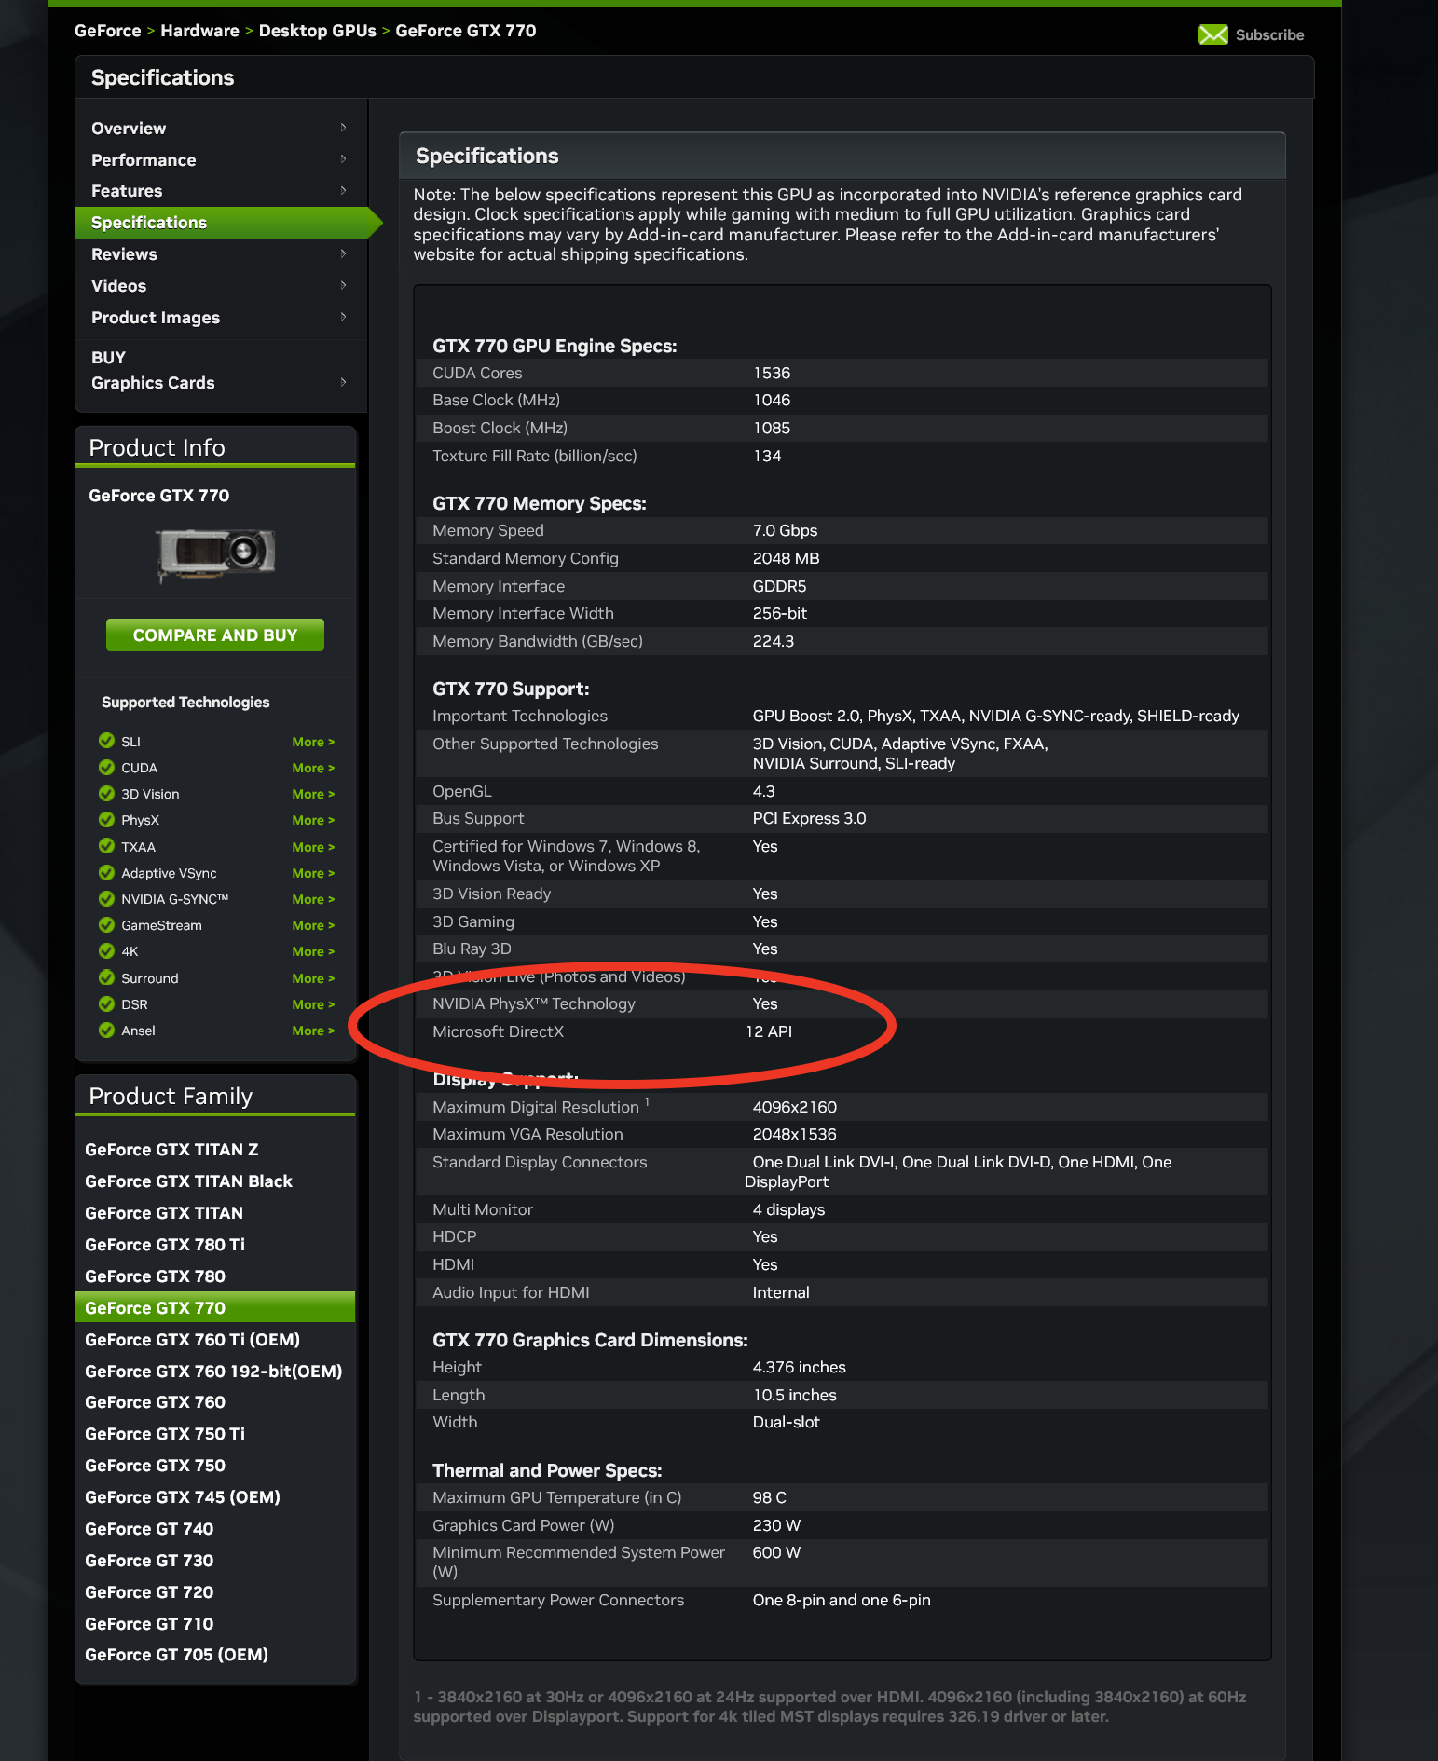This screenshot has width=1438, height=1761.
Task: Click More link next to DSR
Action: (x=313, y=1004)
